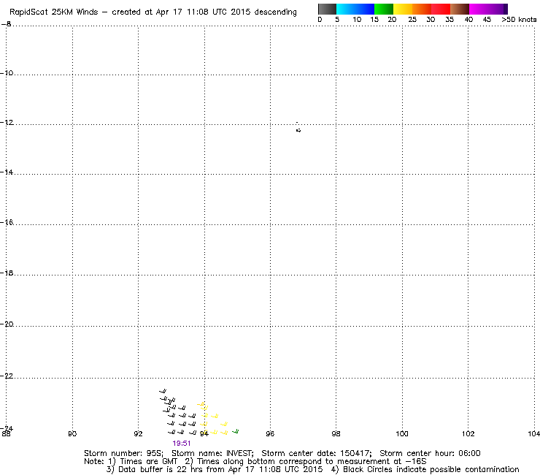This screenshot has height=475, width=540.
Task: Click the brown 35-40 knots color band
Action: click(x=460, y=9)
